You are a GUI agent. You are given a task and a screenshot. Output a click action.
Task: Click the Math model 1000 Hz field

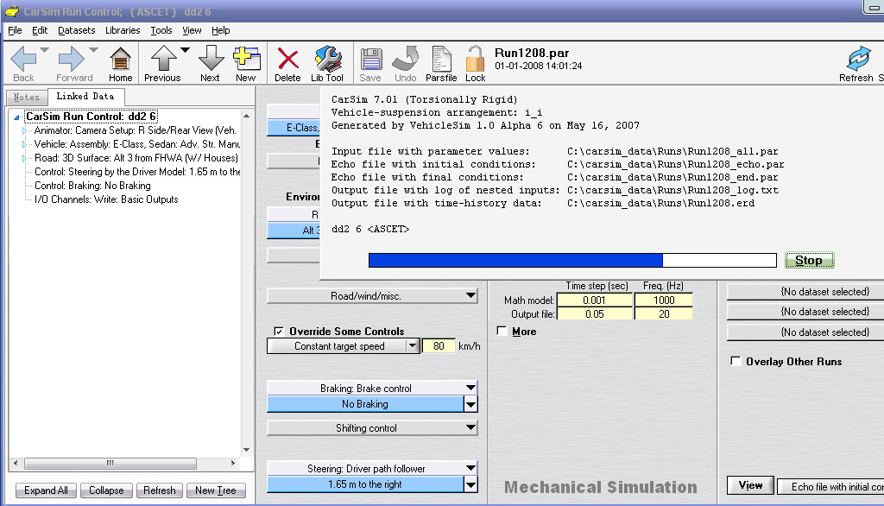[x=664, y=300]
